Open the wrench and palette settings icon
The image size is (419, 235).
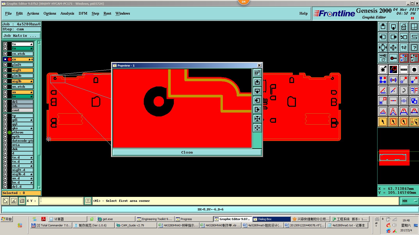(x=383, y=58)
